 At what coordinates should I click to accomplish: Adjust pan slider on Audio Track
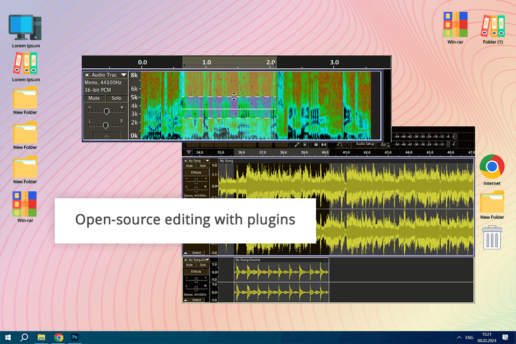(106, 125)
